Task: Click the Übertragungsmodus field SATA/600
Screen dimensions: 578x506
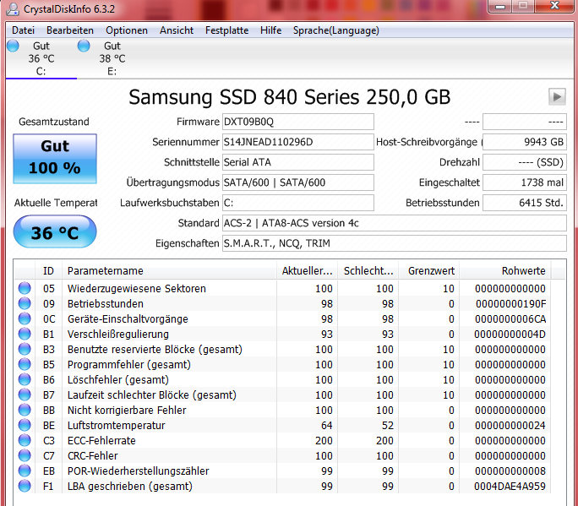Action: pyautogui.click(x=297, y=182)
